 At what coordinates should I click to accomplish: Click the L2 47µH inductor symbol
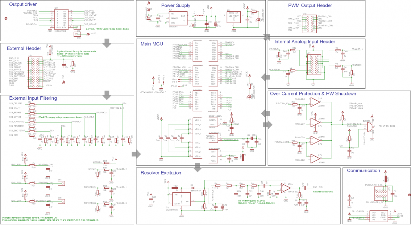tap(200, 16)
